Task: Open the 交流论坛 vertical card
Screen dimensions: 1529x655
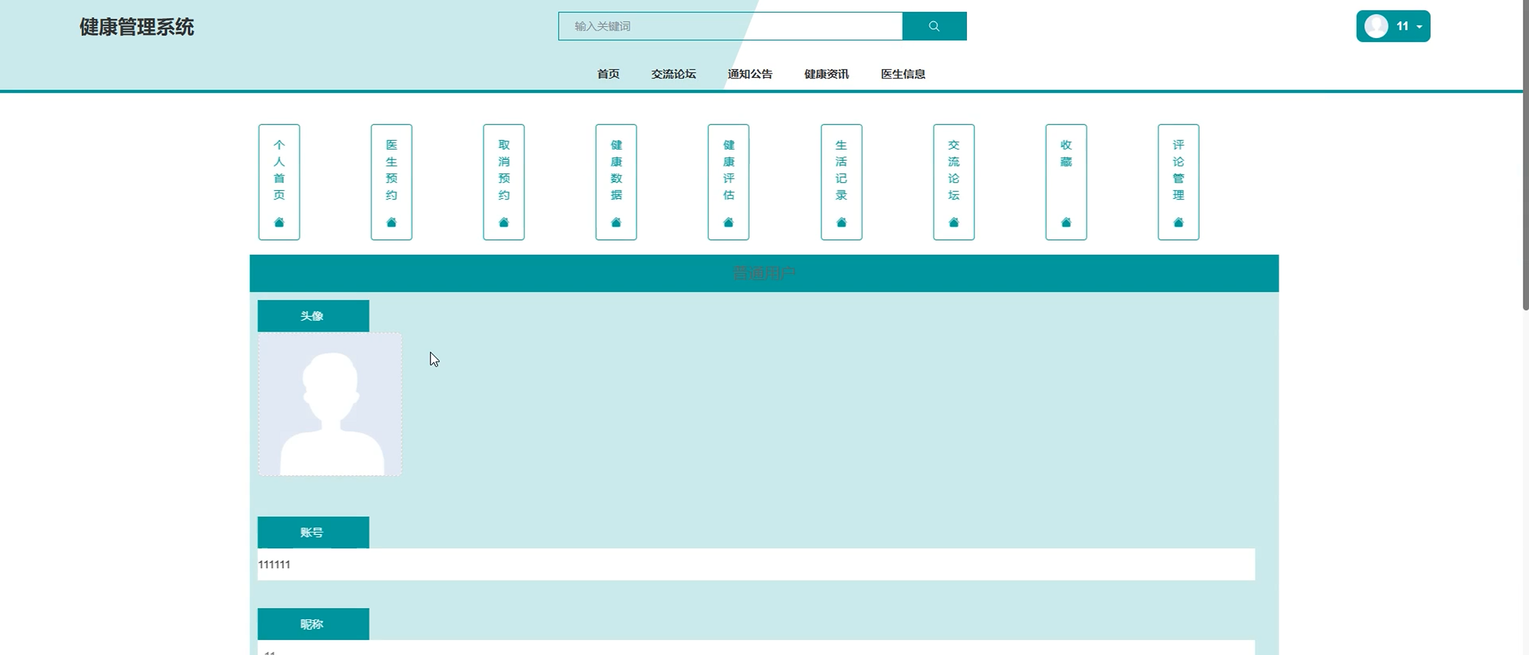Action: coord(953,182)
